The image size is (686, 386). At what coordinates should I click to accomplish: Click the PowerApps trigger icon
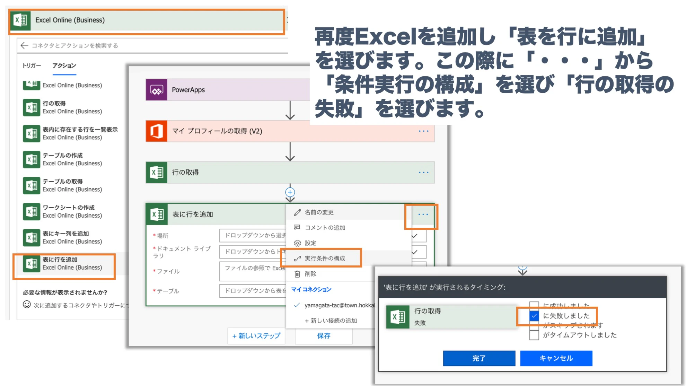click(x=157, y=90)
